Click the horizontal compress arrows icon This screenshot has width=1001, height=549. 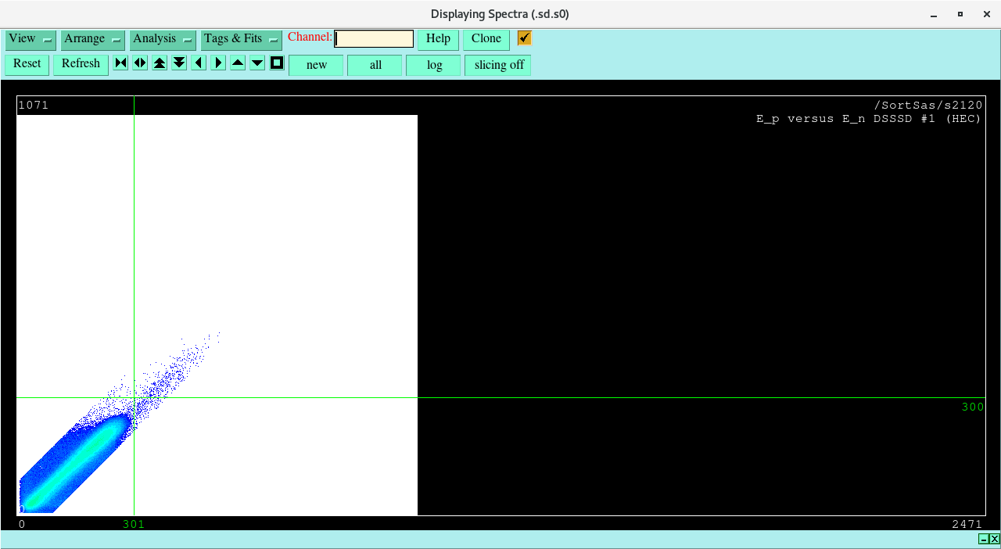pos(120,63)
